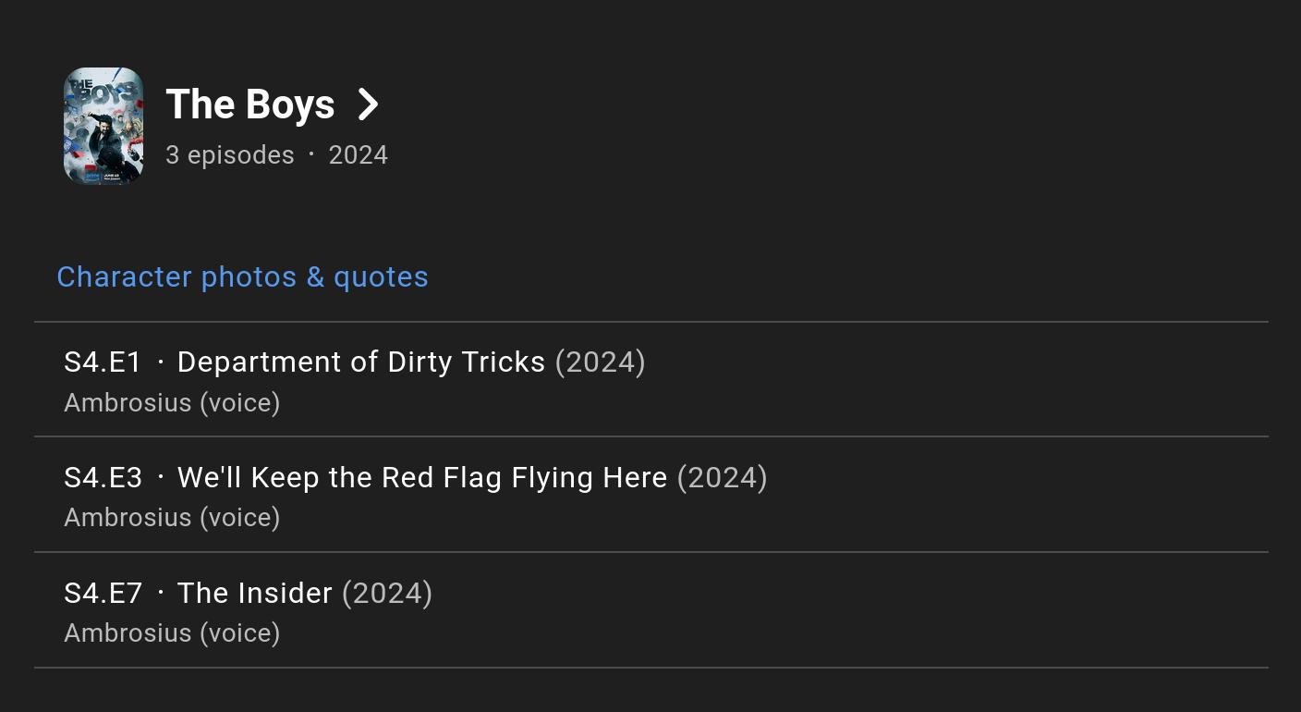Click the 2024 year under The Boys
1301x712 pixels.
coord(359,154)
